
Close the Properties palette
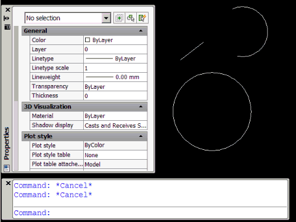click(x=7, y=10)
